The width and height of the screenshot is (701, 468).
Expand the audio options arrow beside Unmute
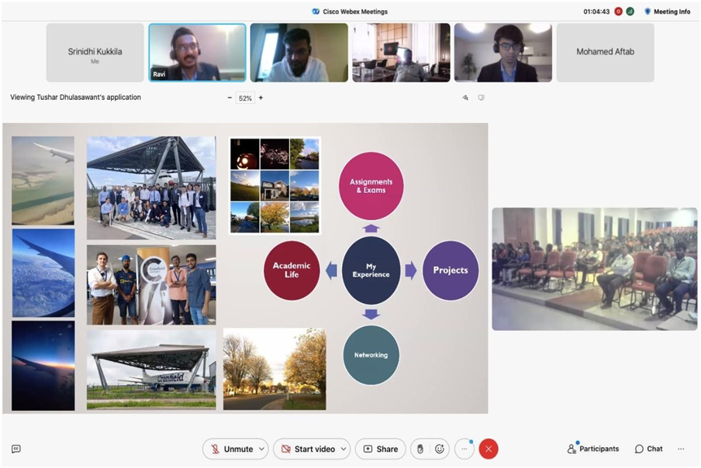click(x=262, y=449)
